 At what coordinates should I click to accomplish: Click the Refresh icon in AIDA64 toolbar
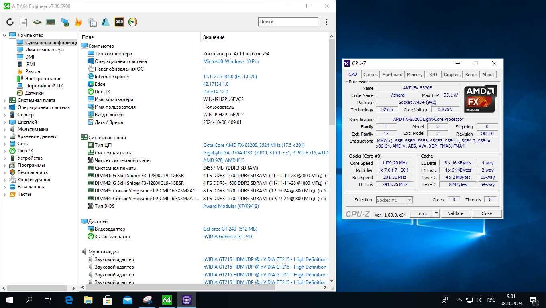(x=10, y=22)
